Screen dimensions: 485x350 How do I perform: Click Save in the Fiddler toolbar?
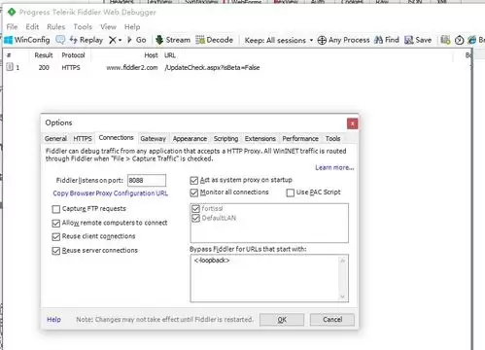click(418, 40)
